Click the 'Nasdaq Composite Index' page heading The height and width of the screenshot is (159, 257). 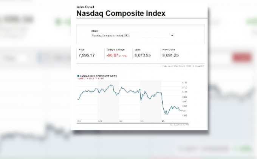[x=121, y=14]
